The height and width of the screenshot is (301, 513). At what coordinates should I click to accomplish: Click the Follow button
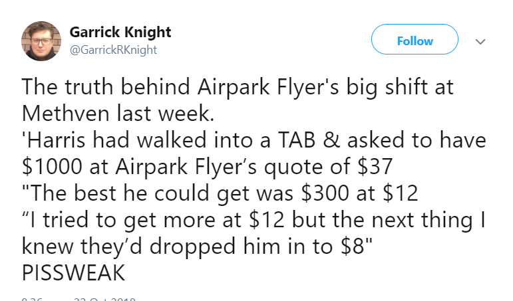click(415, 39)
